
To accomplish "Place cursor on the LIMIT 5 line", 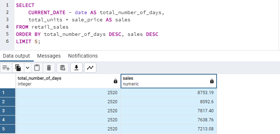I will pyautogui.click(x=28, y=42).
